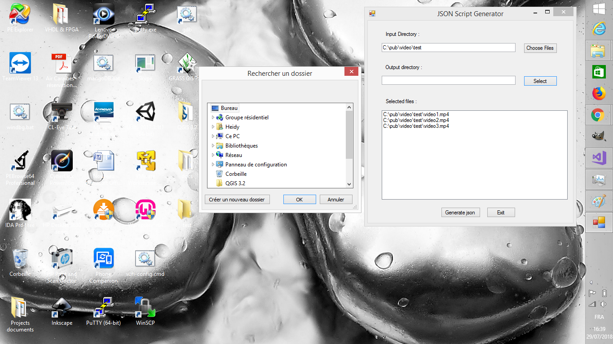The image size is (613, 344).
Task: Expand the Ce PC tree node
Action: click(x=213, y=136)
